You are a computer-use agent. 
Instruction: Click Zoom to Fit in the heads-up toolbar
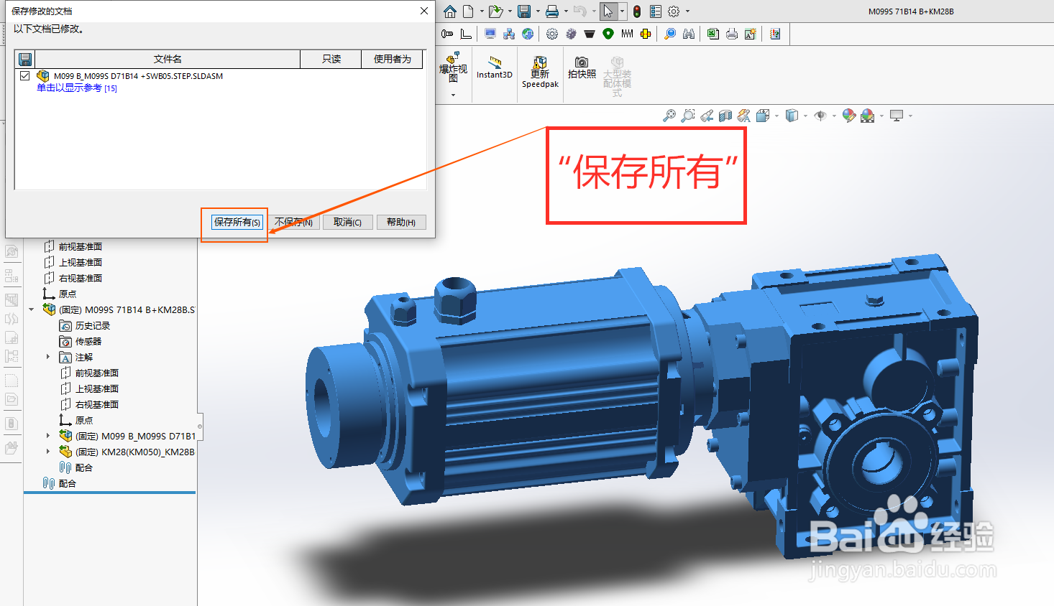tap(669, 116)
